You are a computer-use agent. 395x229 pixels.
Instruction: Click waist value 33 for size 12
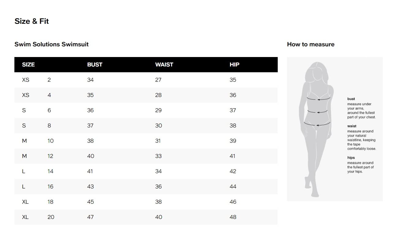tap(158, 156)
